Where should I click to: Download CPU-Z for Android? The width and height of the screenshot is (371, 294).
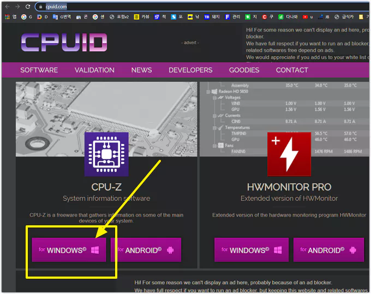pos(146,250)
